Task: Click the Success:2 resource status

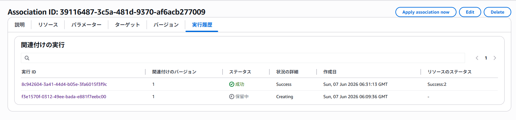Action: coord(437,84)
